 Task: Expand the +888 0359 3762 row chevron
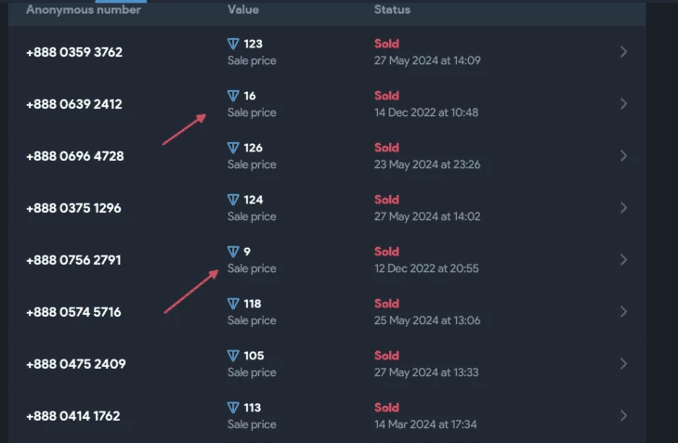coord(623,52)
